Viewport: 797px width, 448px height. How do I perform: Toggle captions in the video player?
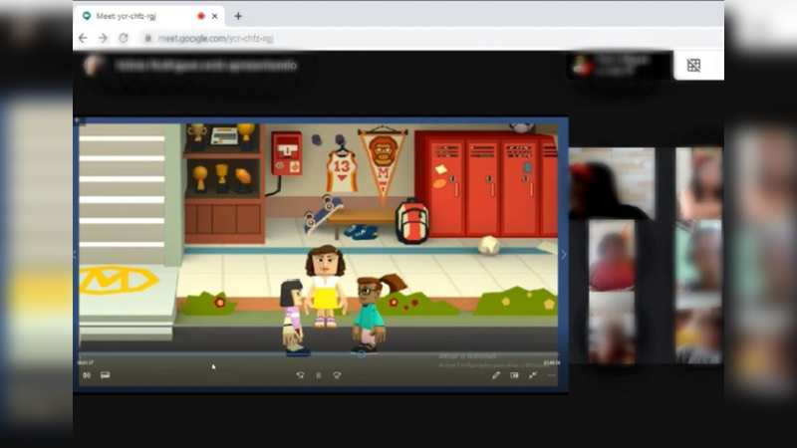(105, 375)
